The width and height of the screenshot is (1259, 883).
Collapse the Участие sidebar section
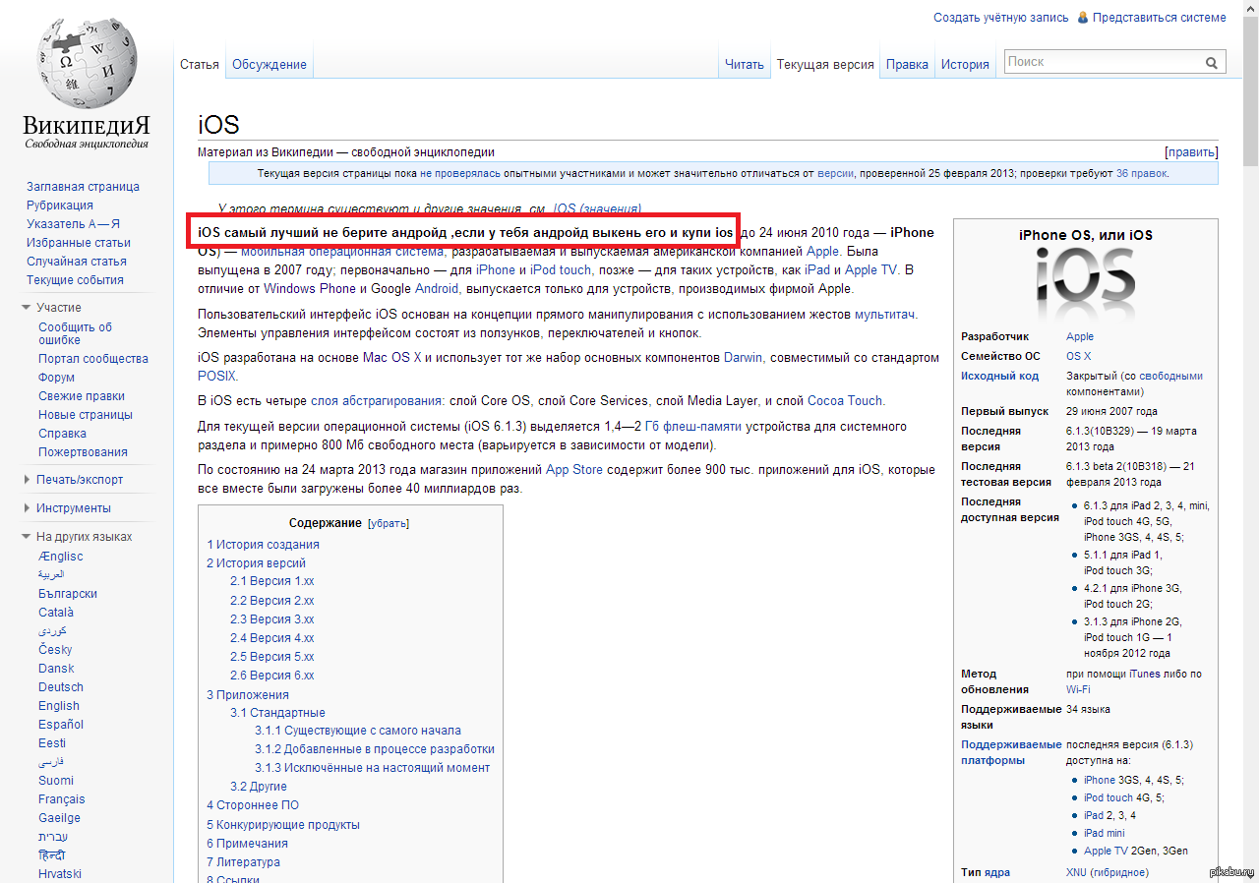pos(28,308)
